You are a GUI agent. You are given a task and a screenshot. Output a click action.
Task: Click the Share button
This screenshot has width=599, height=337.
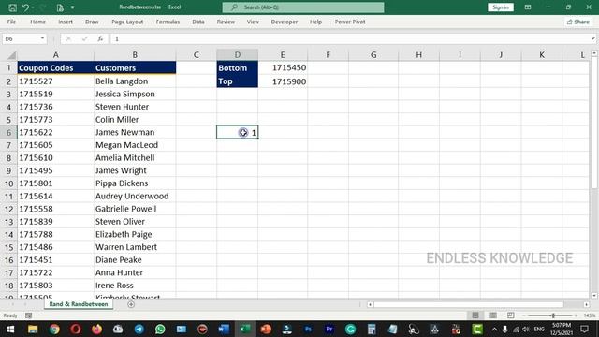[x=578, y=22]
